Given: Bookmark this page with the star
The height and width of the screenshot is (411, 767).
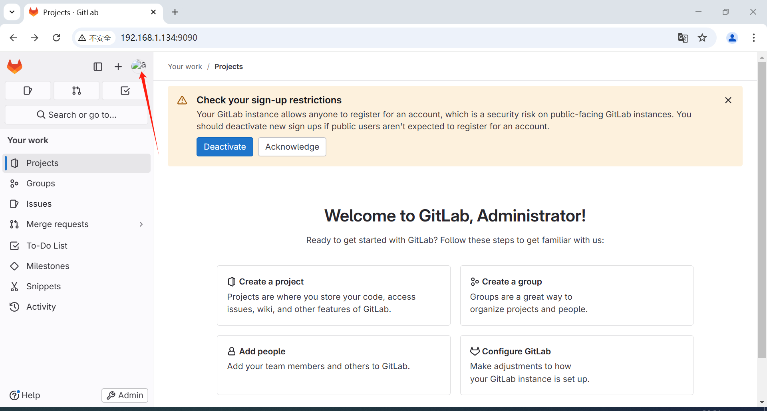Looking at the screenshot, I should pos(702,38).
